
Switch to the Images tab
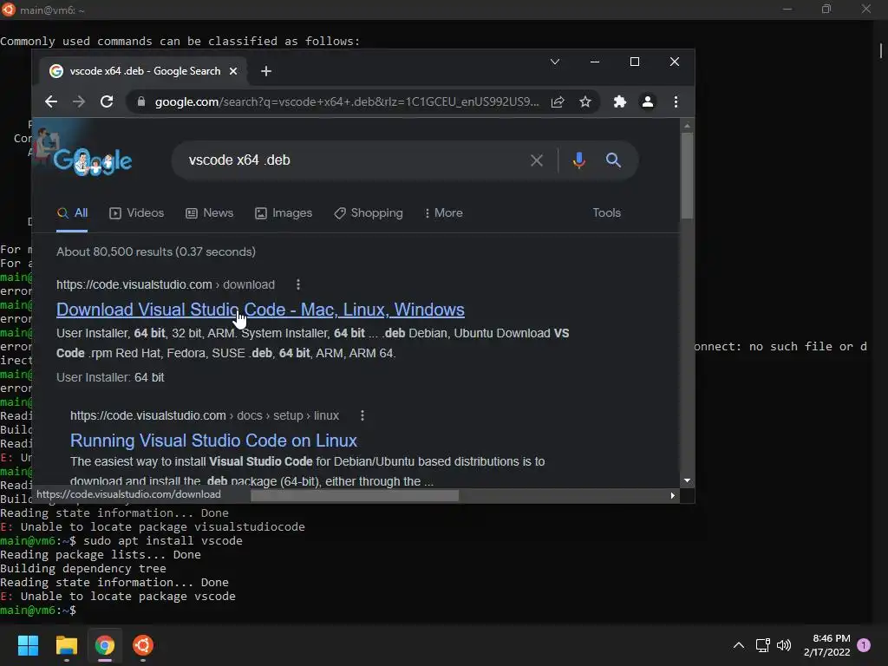click(284, 213)
